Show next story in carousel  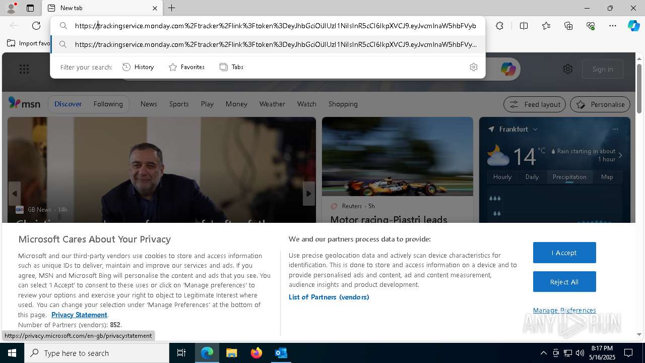[309, 194]
